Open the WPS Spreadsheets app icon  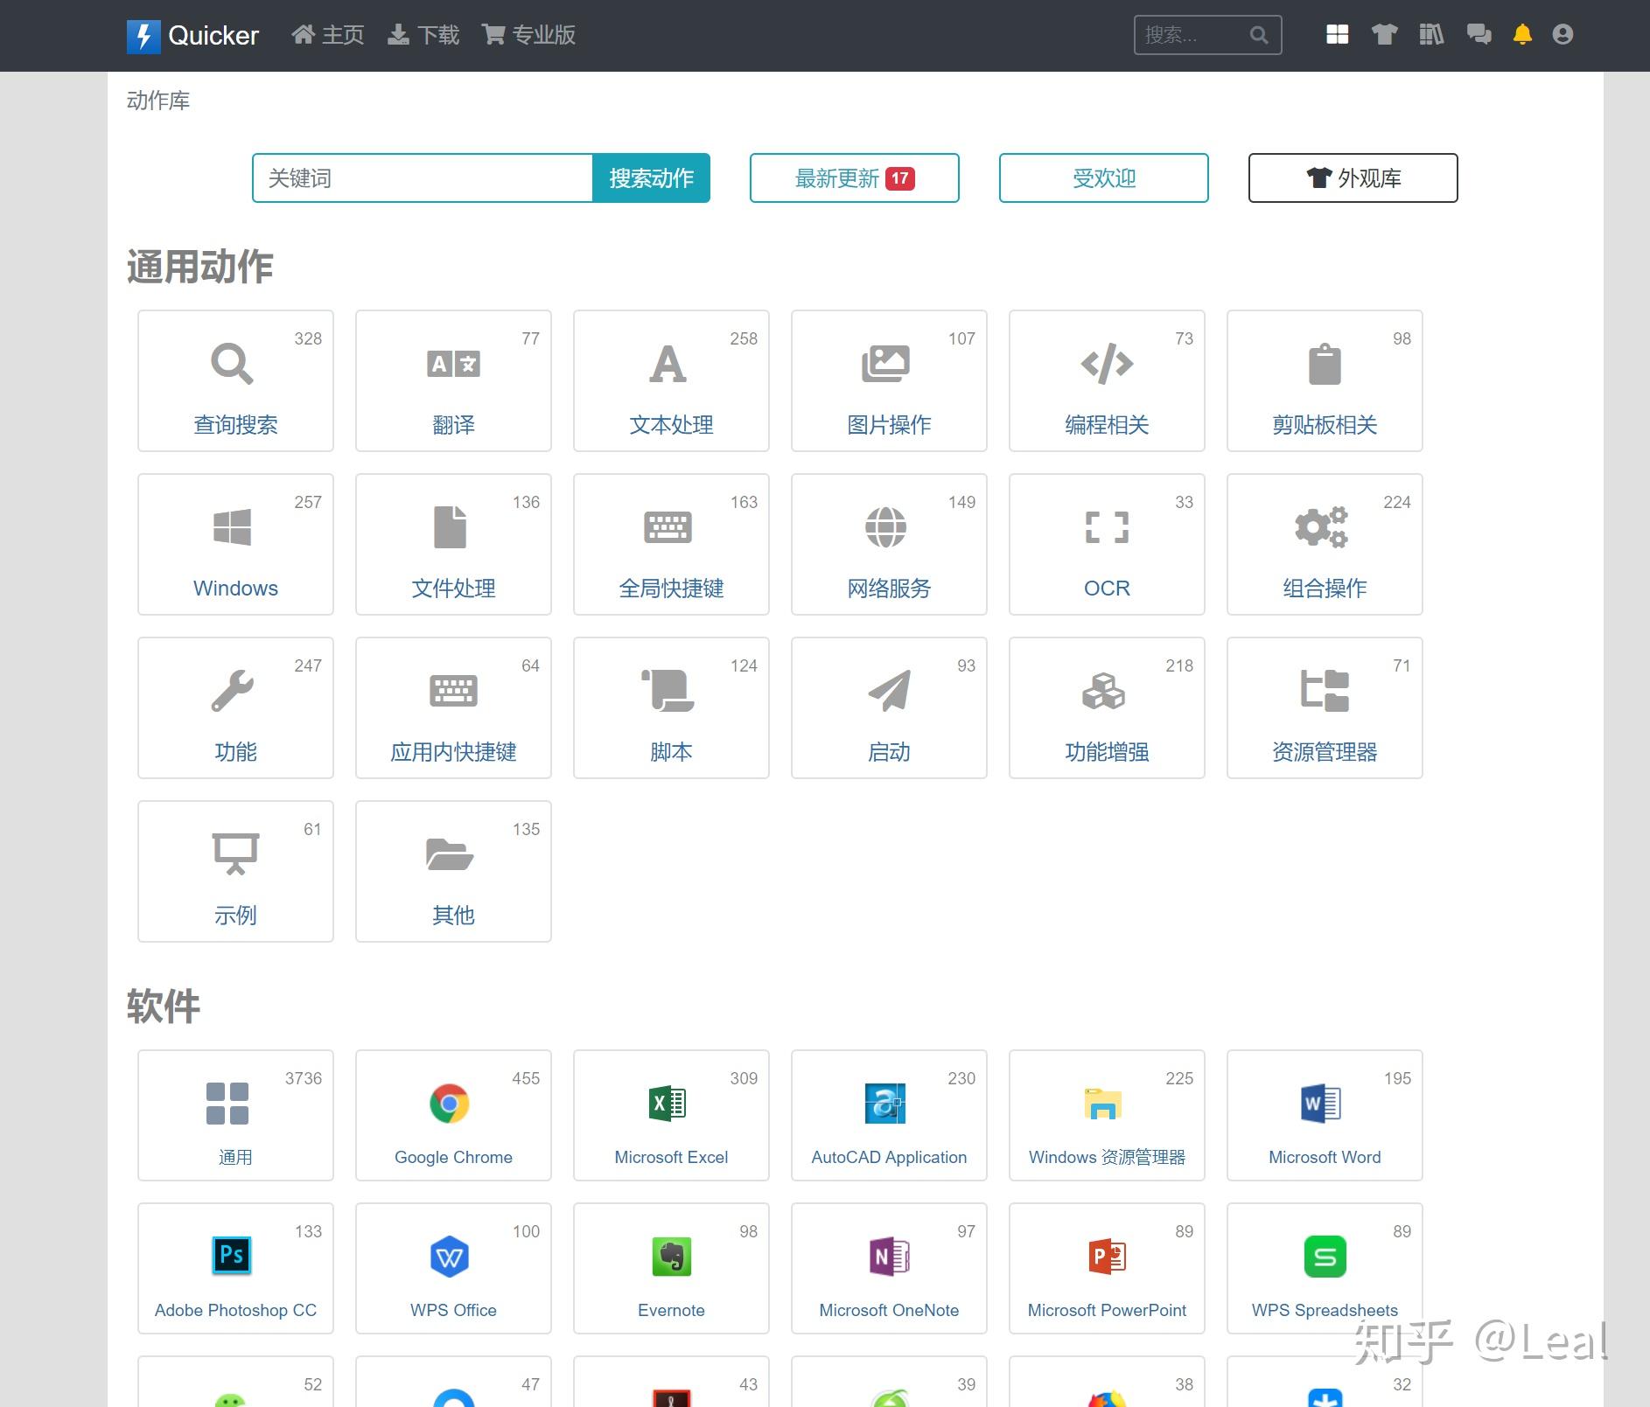1325,1257
